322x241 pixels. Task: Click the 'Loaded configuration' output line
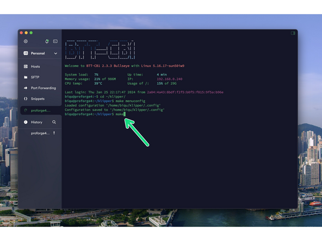pos(113,105)
